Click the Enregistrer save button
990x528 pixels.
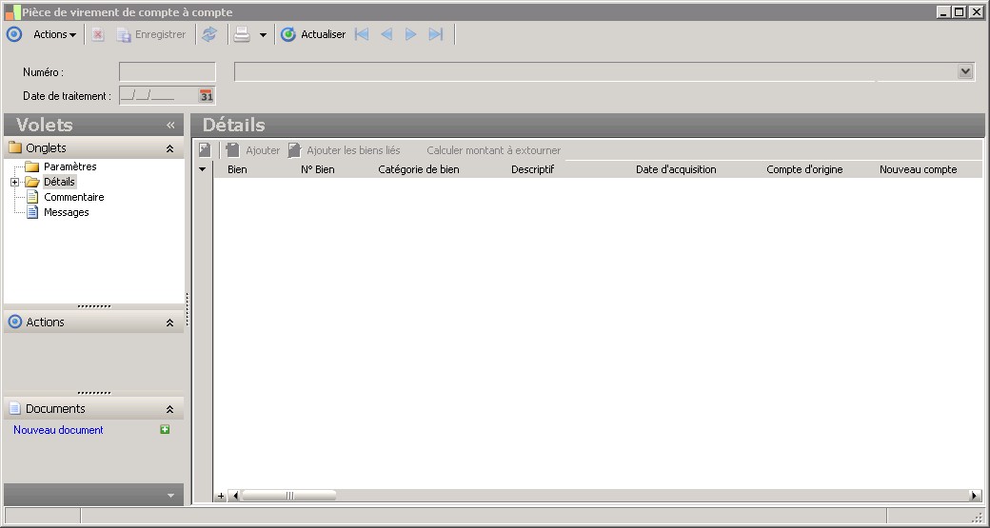151,34
